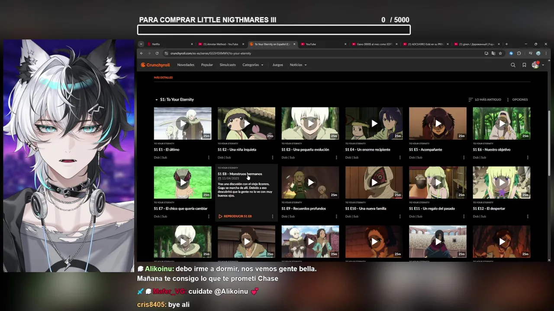The height and width of the screenshot is (311, 554).
Task: Open episode title S1 E9 - Recuerdos profundos
Action: point(303,209)
